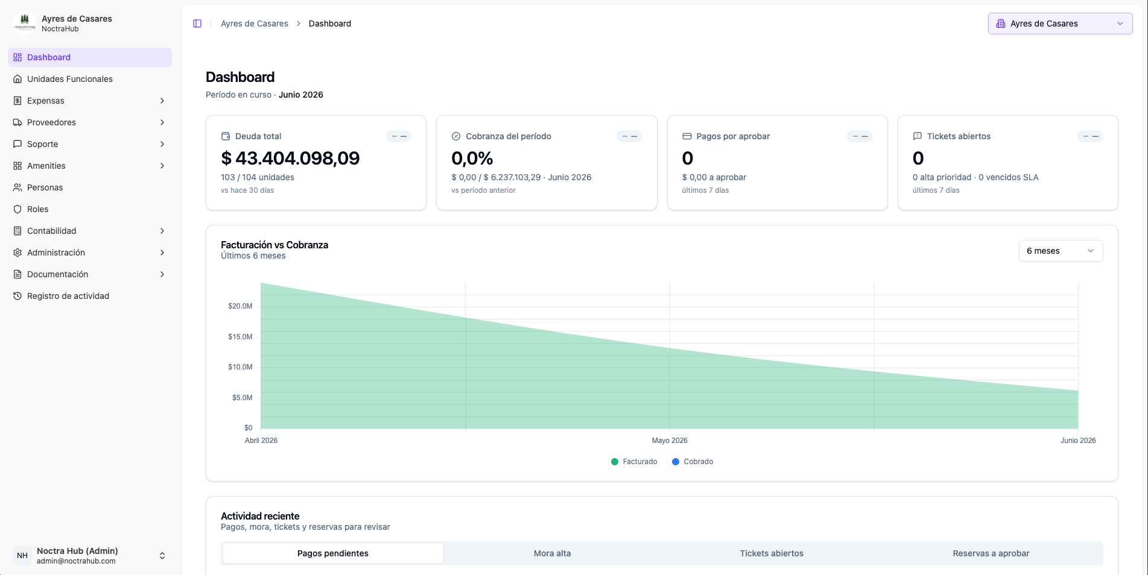This screenshot has width=1148, height=575.
Task: Expand the Amenities submenu chevron
Action: tap(162, 166)
